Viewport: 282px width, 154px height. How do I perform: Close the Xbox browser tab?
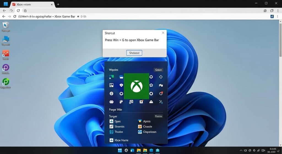coord(52,4)
